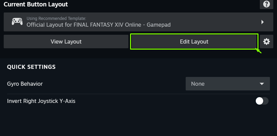Image resolution: width=277 pixels, height=136 pixels.
Task: Toggle Invert Right Joystick Y-Axis switch
Action: click(262, 101)
